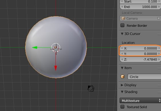Open the Multitexture shading dropdown
Screen dimensions: 161x111
coord(140,100)
